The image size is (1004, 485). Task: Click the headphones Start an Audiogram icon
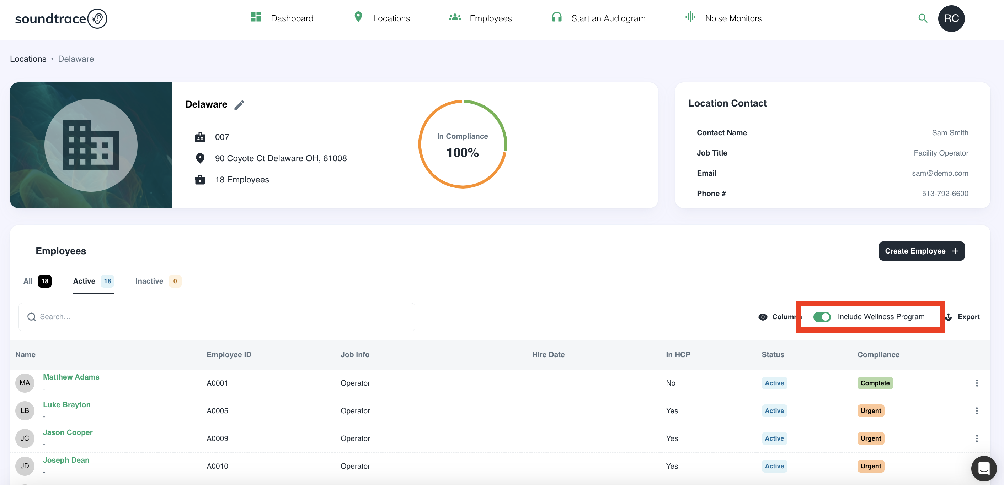tap(556, 17)
